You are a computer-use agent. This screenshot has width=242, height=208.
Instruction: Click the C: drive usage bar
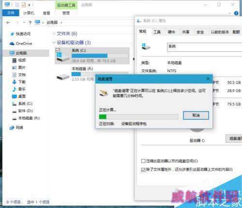click(x=100, y=56)
